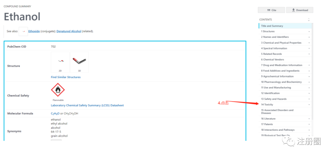Expand Safety and Hazards chevron

pos(309,99)
